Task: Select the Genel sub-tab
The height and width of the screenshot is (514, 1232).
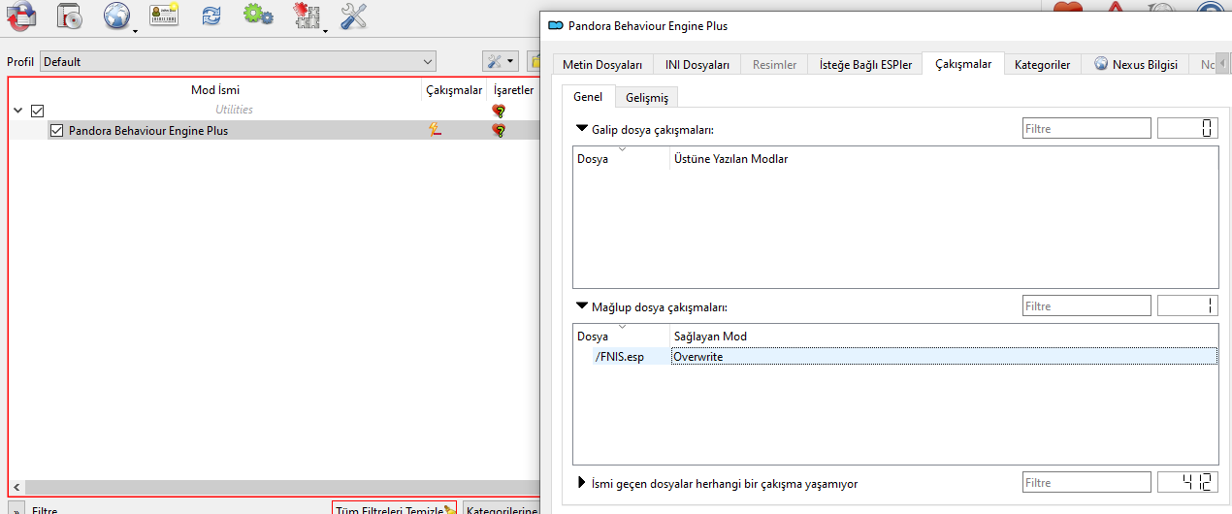Action: 588,97
